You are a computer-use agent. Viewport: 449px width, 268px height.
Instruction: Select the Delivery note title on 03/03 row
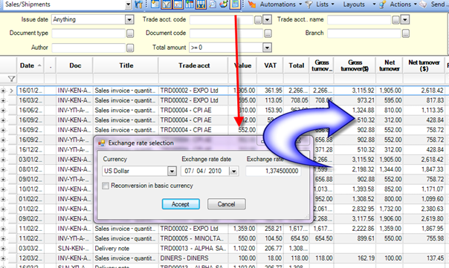point(126,248)
